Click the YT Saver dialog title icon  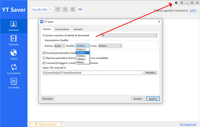(42, 22)
